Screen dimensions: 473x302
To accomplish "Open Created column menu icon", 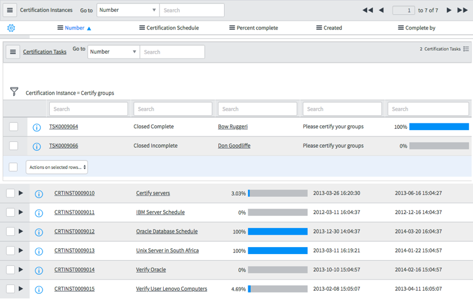I will [x=319, y=28].
